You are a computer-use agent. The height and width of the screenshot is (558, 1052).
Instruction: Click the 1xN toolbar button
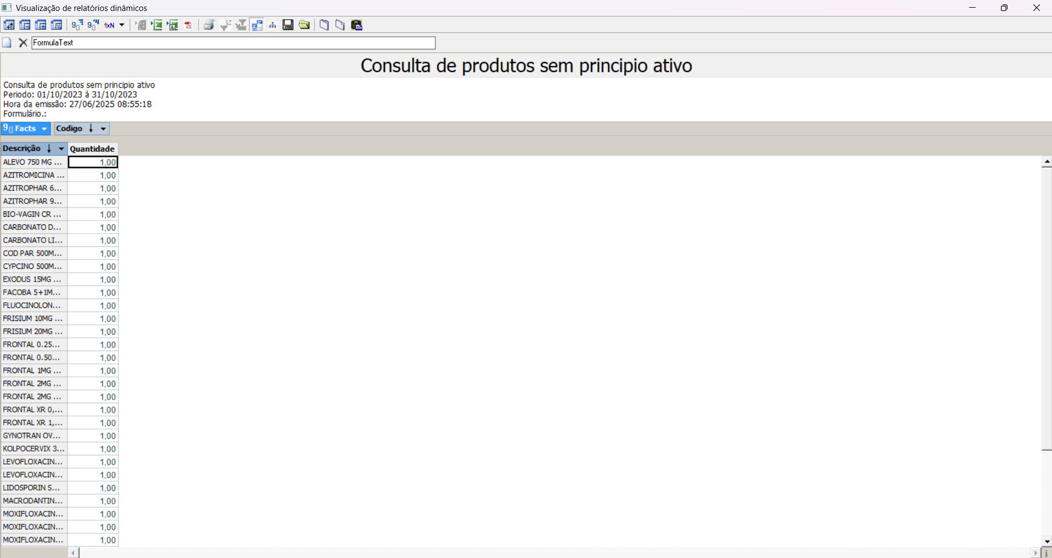(x=109, y=25)
